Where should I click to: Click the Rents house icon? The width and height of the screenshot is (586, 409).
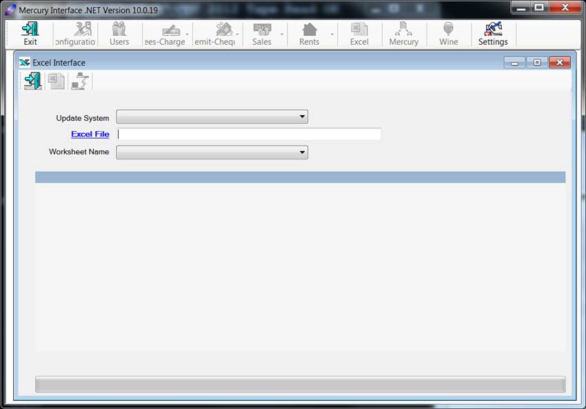tap(310, 30)
